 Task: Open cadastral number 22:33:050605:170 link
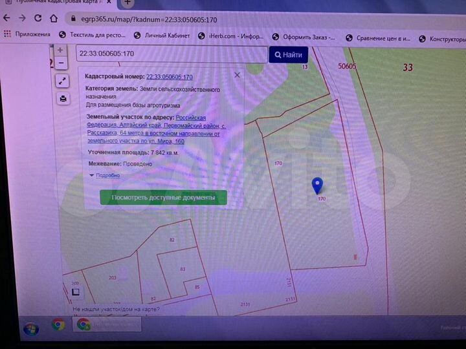(x=169, y=76)
